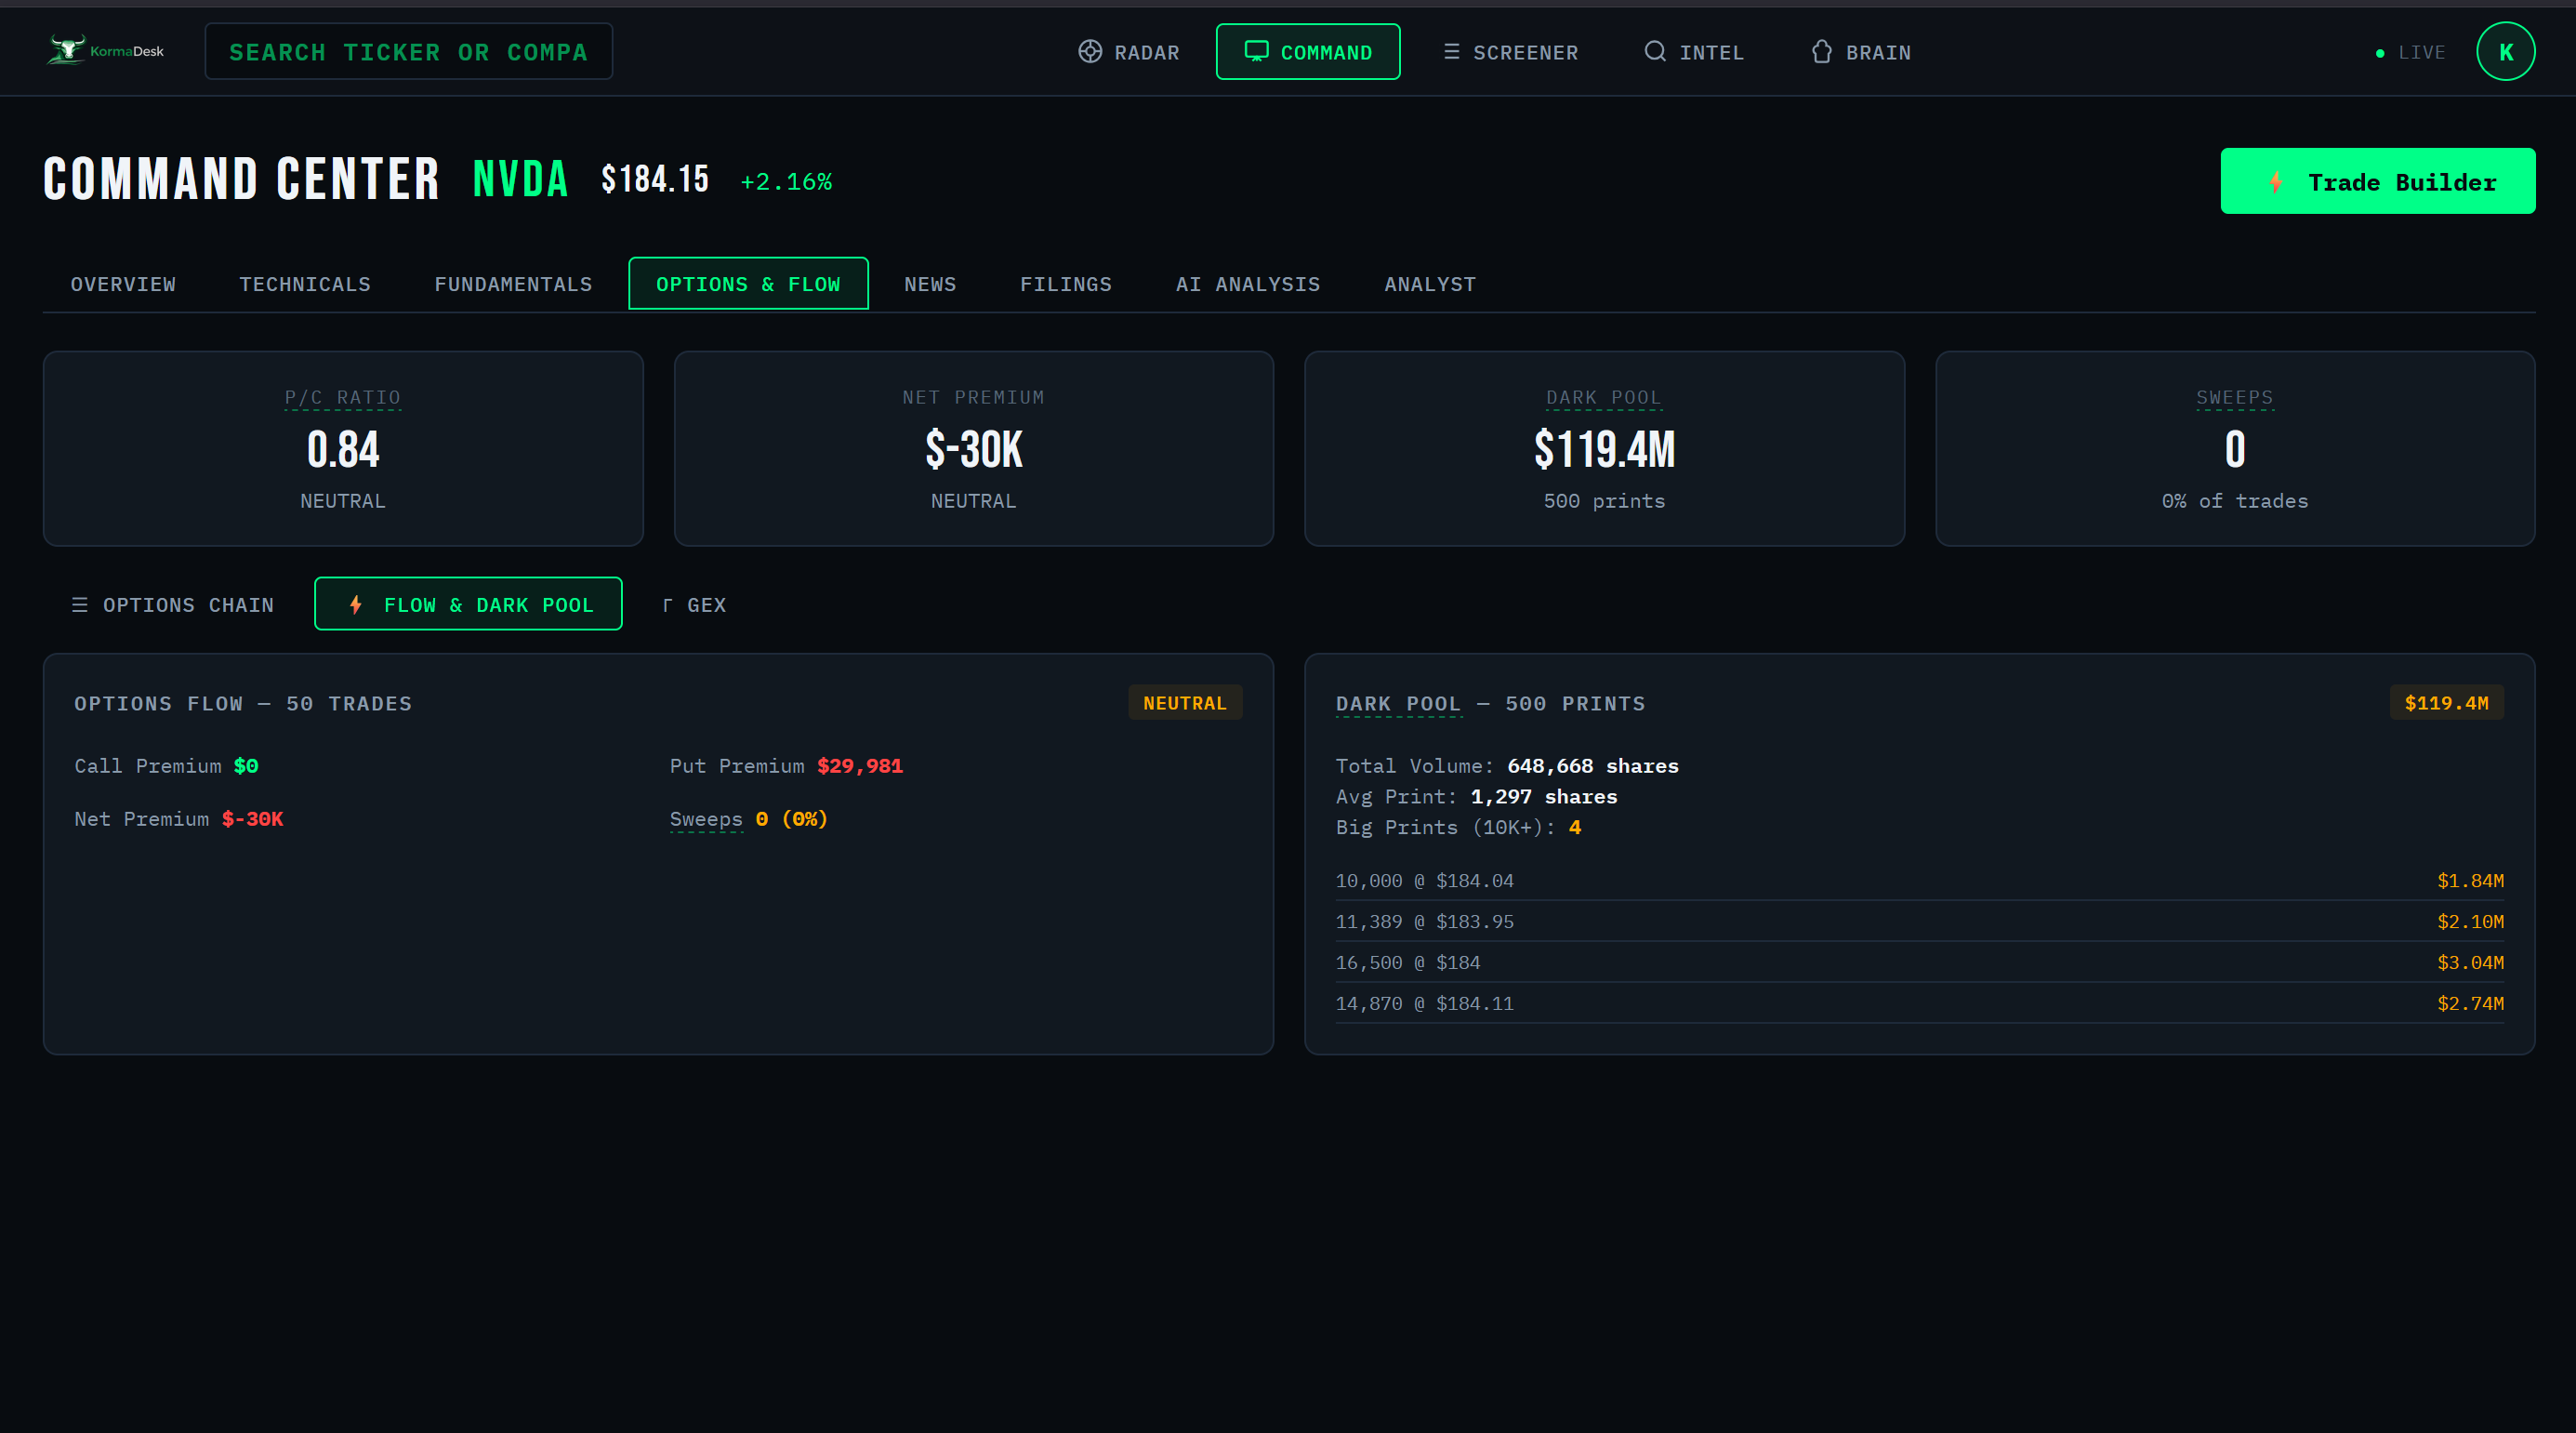2576x1433 pixels.
Task: Switch to Flow & Dark Pool view
Action: point(468,605)
